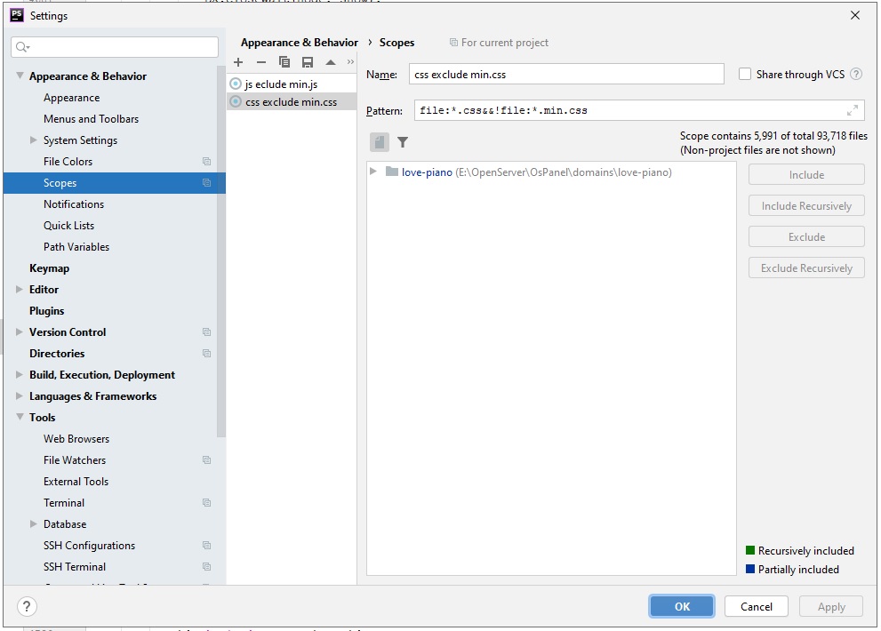Open Menus and Toolbars settings
881x631 pixels.
[91, 119]
